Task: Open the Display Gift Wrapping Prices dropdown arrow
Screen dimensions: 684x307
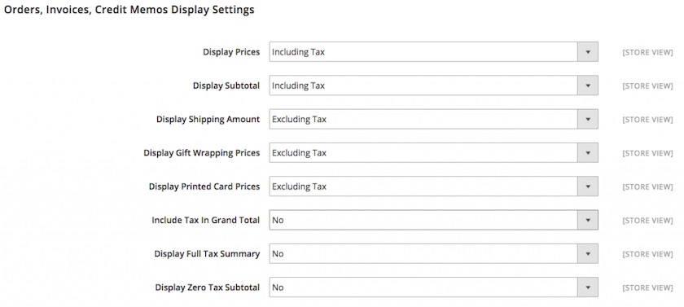Action: [588, 152]
